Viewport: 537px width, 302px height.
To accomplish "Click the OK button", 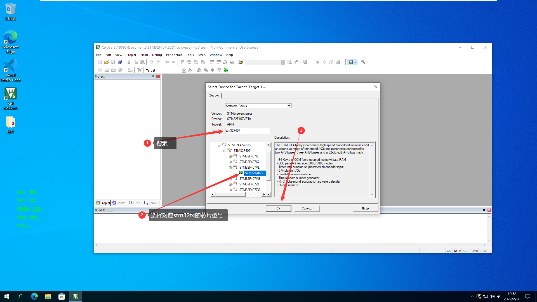I will click(x=278, y=208).
